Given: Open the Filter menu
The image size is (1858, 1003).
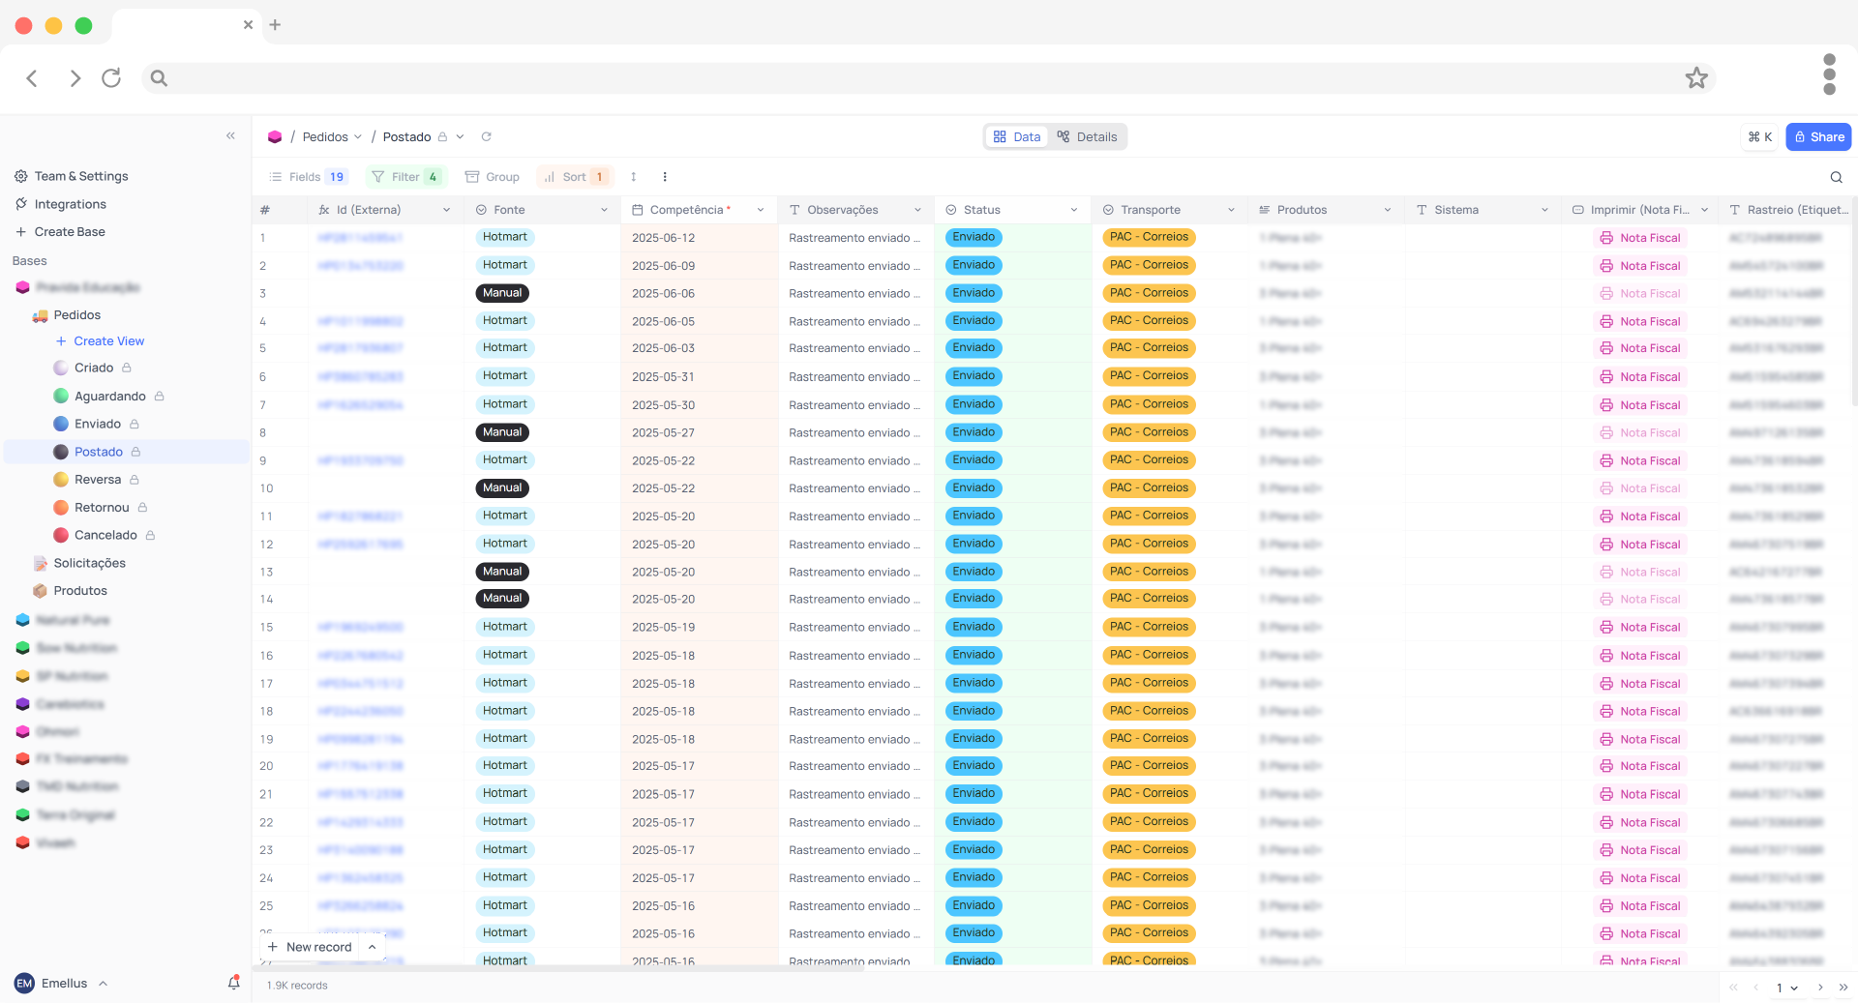Looking at the screenshot, I should pyautogui.click(x=406, y=177).
